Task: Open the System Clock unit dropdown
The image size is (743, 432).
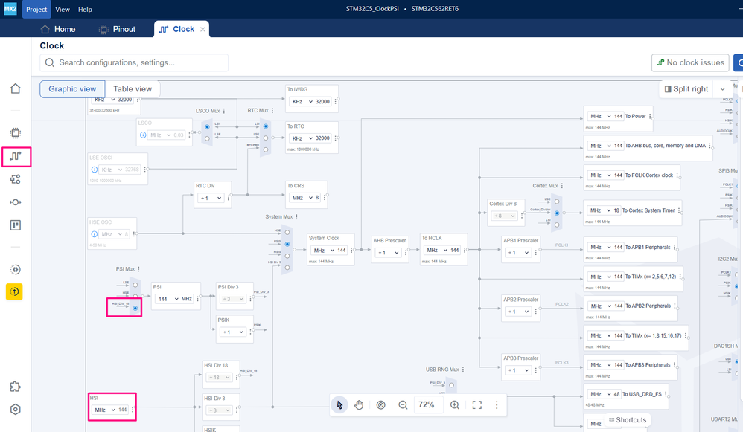Action: coord(324,251)
